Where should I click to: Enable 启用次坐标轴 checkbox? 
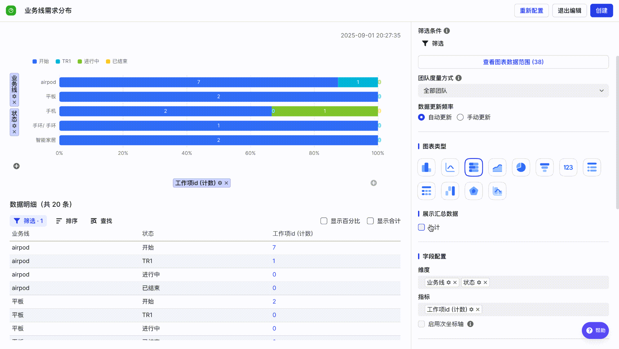point(421,324)
